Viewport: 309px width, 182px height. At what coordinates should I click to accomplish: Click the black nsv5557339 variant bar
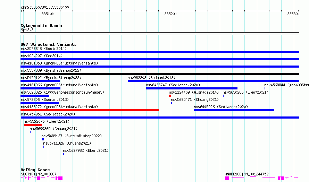point(160,74)
